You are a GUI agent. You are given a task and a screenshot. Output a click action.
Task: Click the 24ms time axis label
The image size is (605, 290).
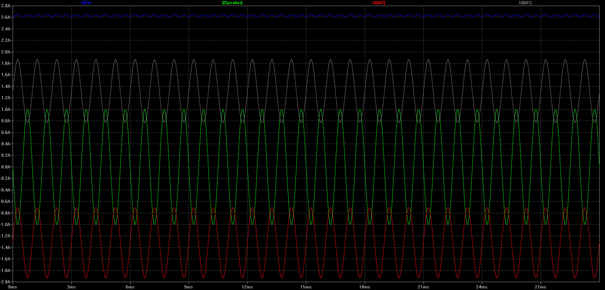click(482, 287)
